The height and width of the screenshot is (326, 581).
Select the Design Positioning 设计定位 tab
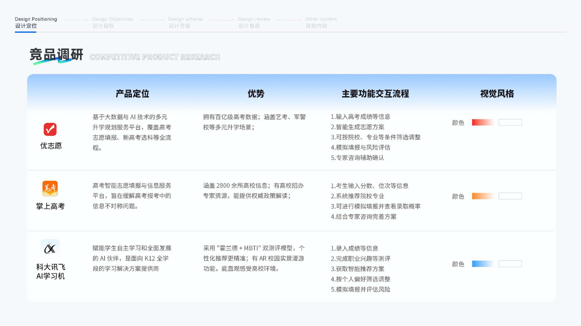(x=36, y=22)
